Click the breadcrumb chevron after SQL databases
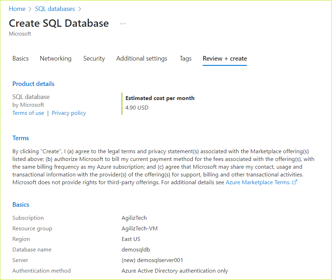332x280 pixels. (x=80, y=8)
